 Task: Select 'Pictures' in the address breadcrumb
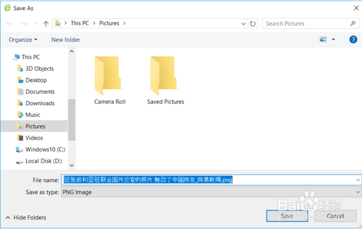(x=109, y=23)
